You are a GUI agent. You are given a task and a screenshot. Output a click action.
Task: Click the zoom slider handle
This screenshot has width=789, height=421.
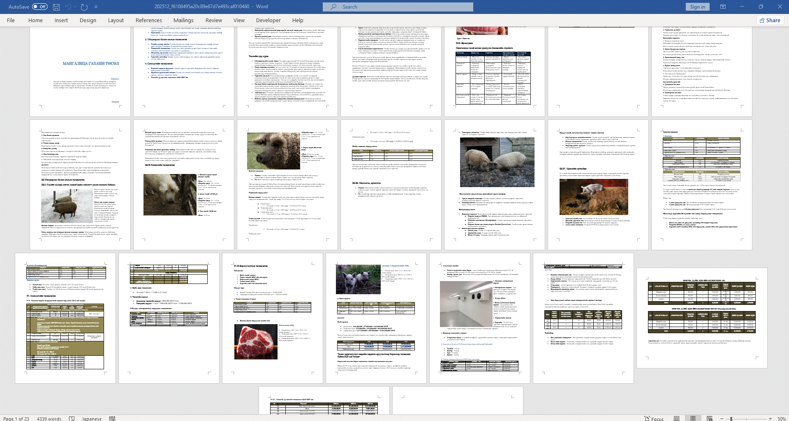[731, 419]
